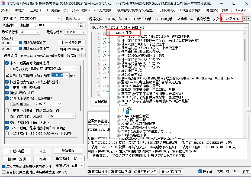Open the 看门狗定时器分频系数 256 dropdown
This screenshot has width=251, height=177.
pyautogui.click(x=73, y=116)
